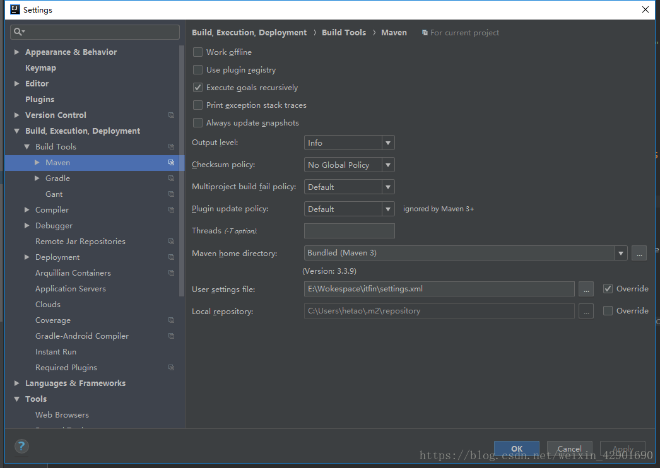Expand Languages & Frameworks node

point(17,383)
